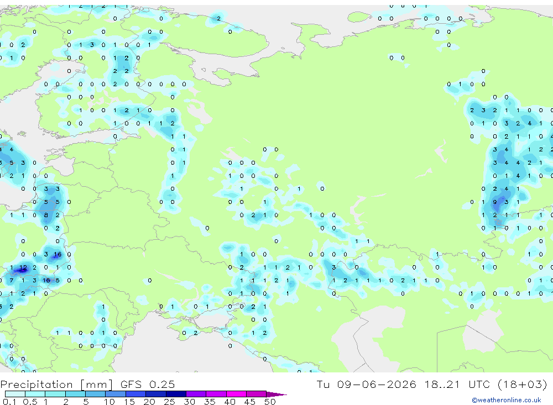Screen dimensions: 553x405
Task: Click the 'GFS 0.25' model label
Action: point(148,384)
